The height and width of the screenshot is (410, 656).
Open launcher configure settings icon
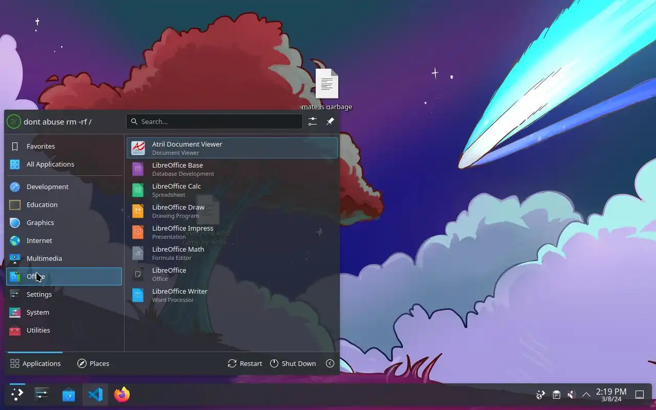click(313, 121)
